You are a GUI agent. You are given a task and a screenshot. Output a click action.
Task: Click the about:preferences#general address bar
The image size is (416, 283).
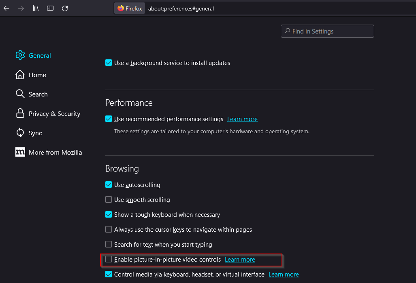tap(181, 8)
